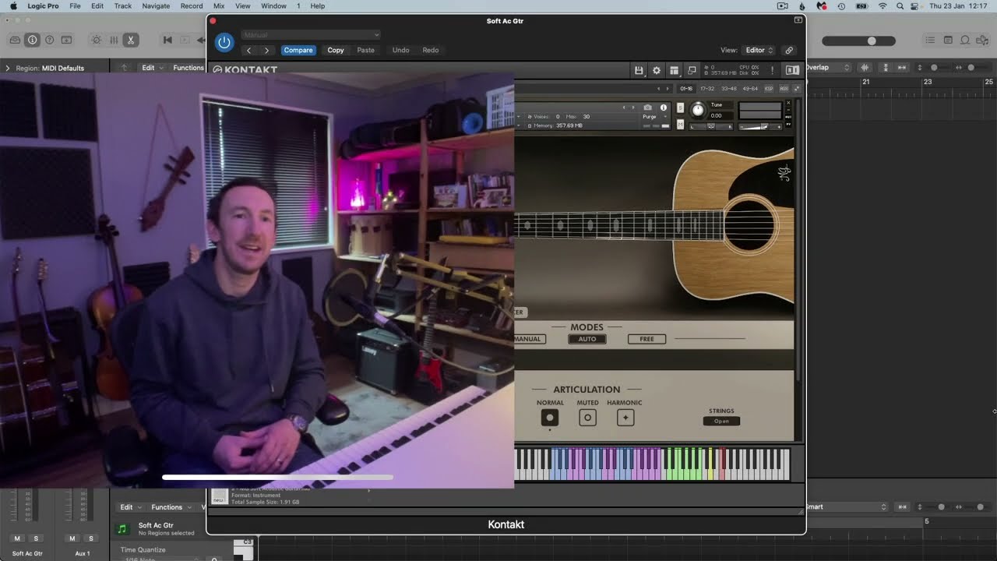Enable FREE mode

647,339
